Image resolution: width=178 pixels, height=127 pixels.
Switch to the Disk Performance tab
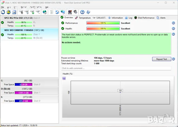pyautogui.click(x=144, y=18)
